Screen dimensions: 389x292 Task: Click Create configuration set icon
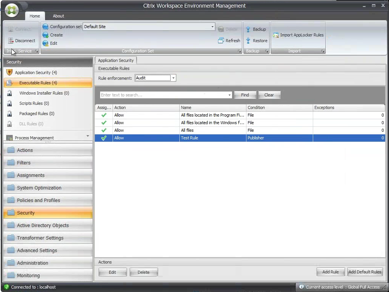pyautogui.click(x=45, y=35)
